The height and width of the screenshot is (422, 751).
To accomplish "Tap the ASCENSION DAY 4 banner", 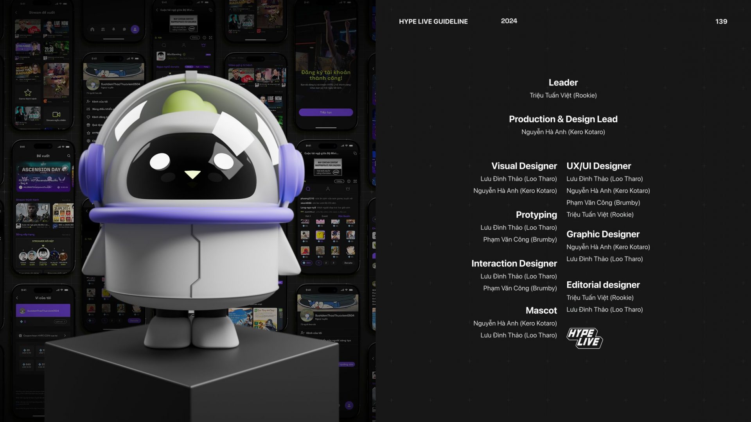I will pos(43,177).
